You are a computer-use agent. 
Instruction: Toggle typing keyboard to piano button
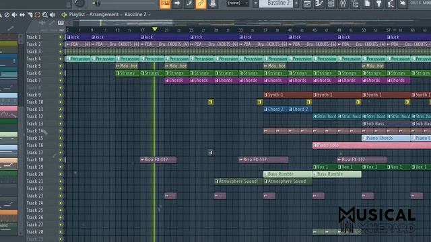[x=165, y=3]
